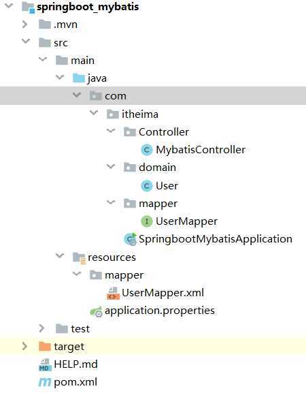Click the itheima package icon
This screenshot has height=393, width=306.
pos(113,114)
